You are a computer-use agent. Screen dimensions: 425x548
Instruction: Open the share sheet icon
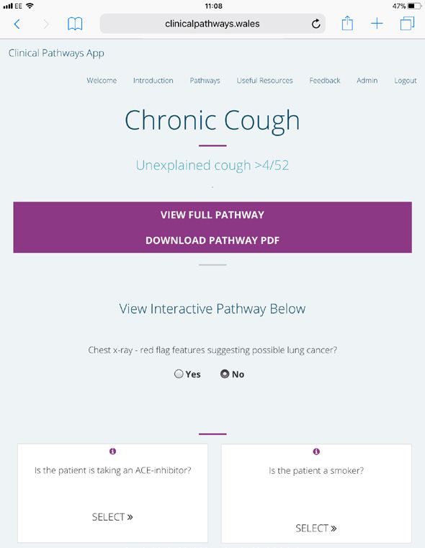347,24
